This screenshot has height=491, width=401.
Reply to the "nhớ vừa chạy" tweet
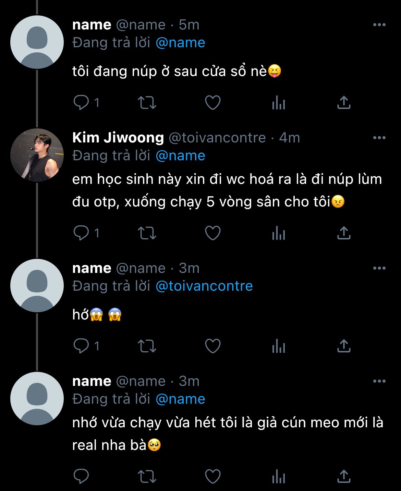coord(81,476)
